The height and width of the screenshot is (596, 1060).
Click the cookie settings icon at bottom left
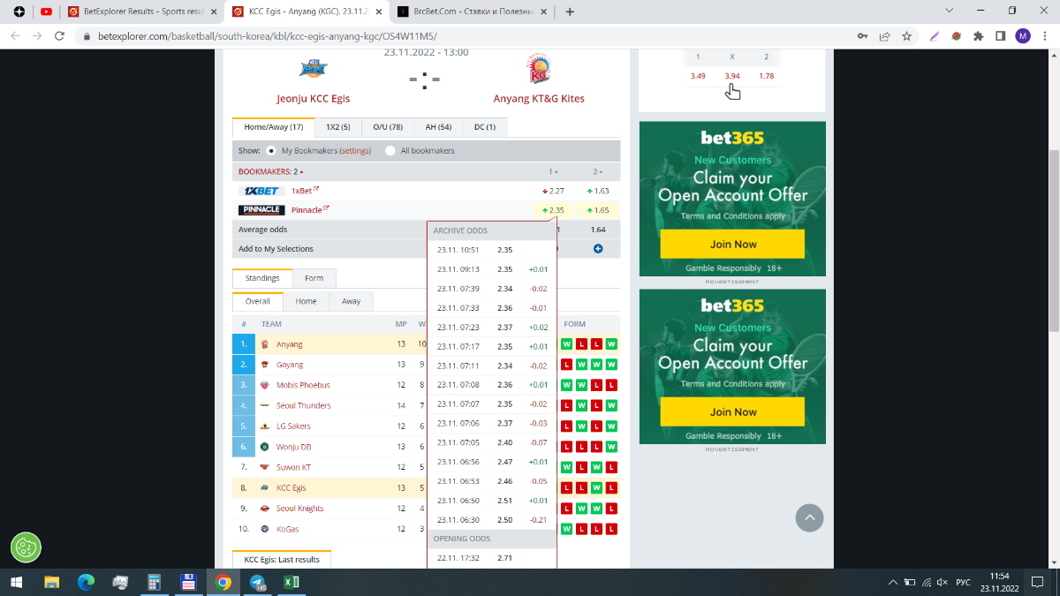(26, 547)
